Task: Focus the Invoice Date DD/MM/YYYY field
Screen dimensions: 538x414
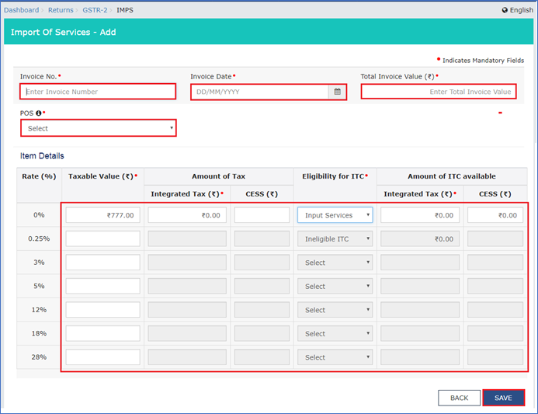Action: tap(260, 92)
